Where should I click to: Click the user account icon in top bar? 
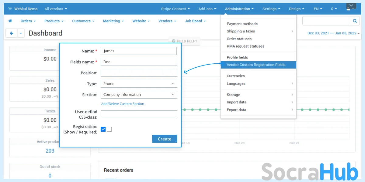pos(348,9)
